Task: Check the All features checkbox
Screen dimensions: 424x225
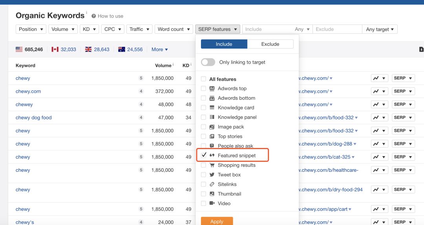Action: click(x=203, y=79)
